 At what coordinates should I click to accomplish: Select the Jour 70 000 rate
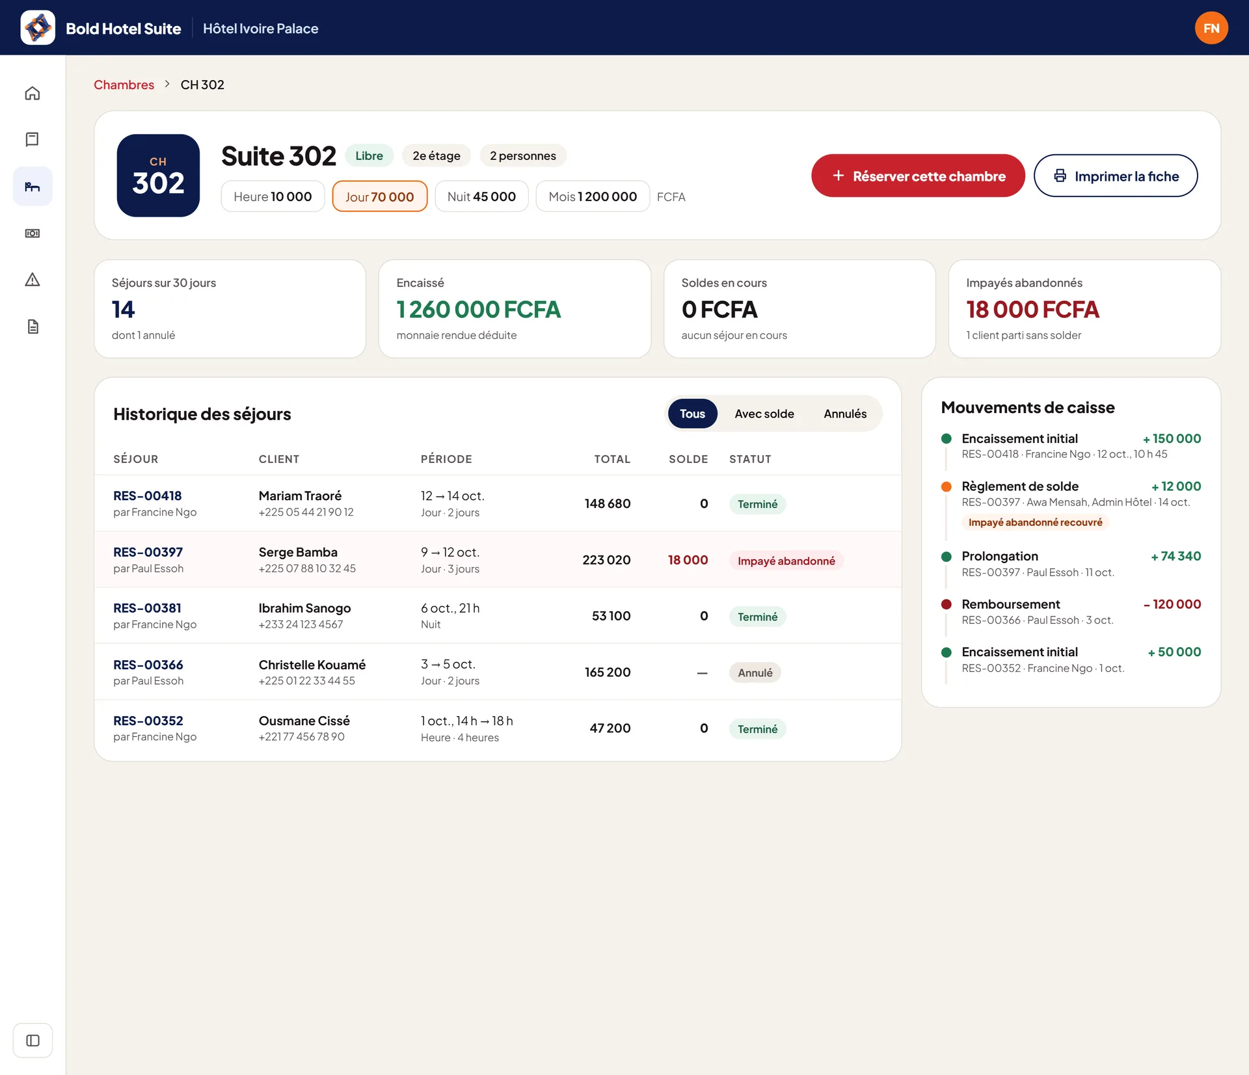point(380,196)
